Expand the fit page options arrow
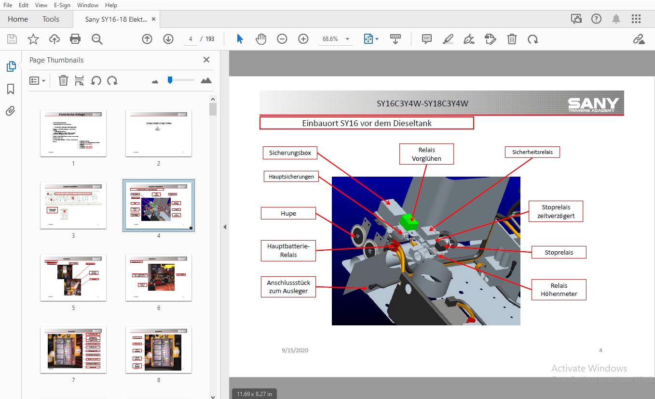Image resolution: width=655 pixels, height=399 pixels. click(x=377, y=39)
